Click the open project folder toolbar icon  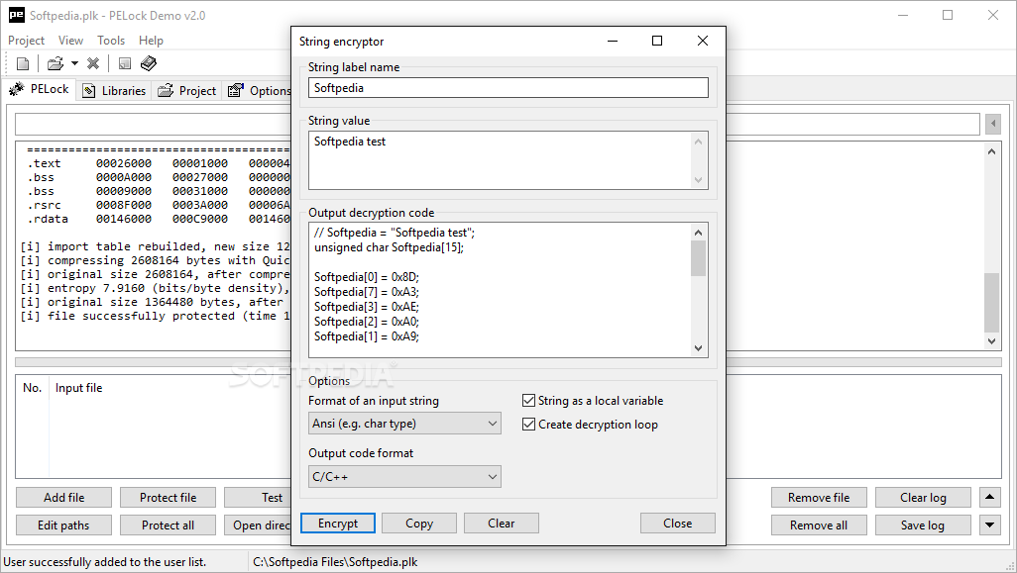coord(56,63)
